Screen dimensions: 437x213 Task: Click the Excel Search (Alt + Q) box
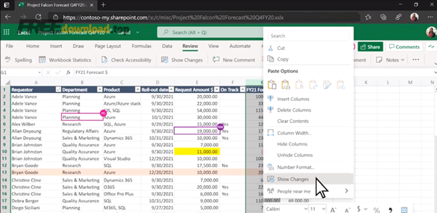pyautogui.click(x=210, y=33)
